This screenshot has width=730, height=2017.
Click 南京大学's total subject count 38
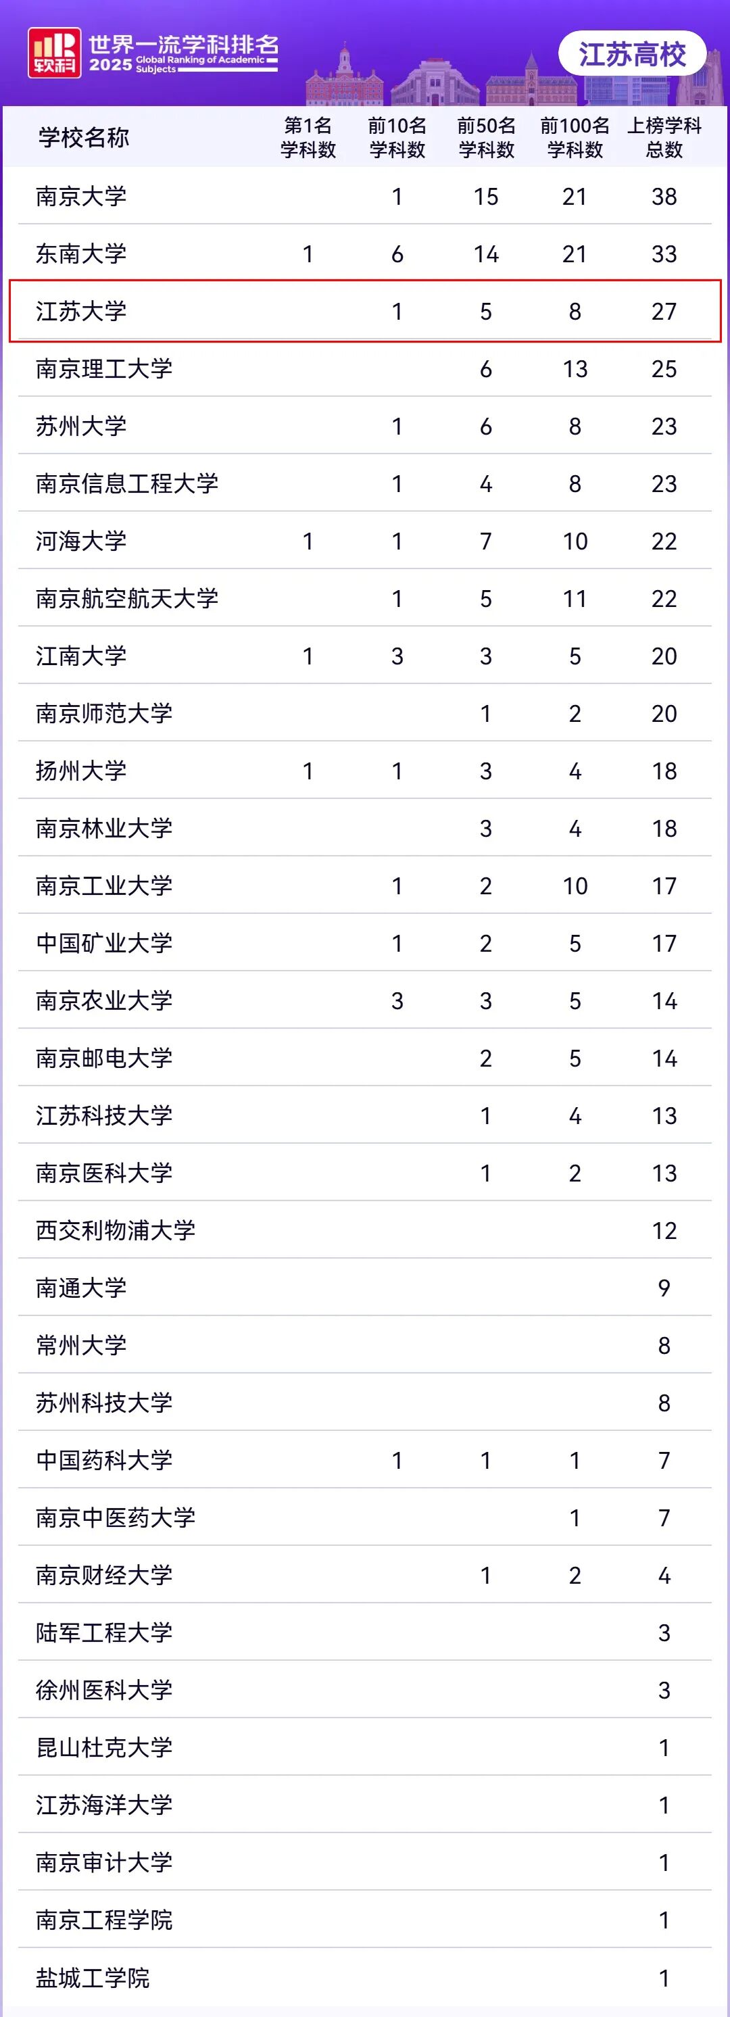point(664,197)
